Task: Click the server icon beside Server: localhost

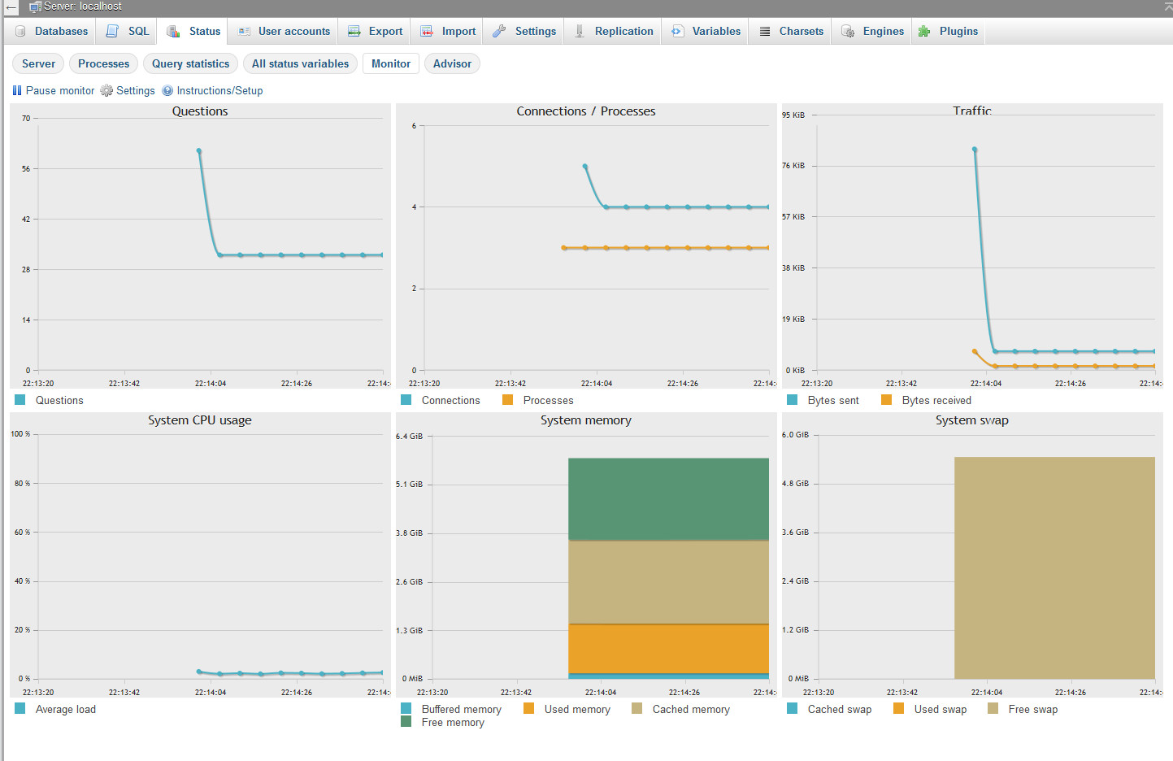Action: (x=36, y=7)
